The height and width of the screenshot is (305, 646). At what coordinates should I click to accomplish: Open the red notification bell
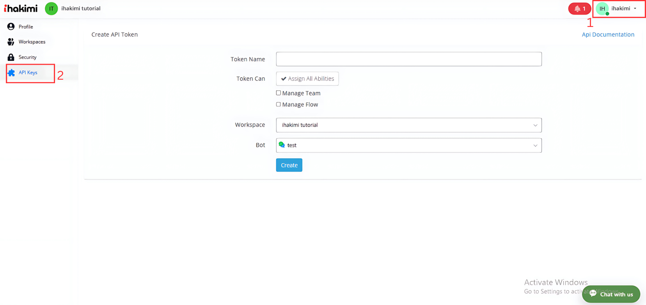click(x=579, y=9)
